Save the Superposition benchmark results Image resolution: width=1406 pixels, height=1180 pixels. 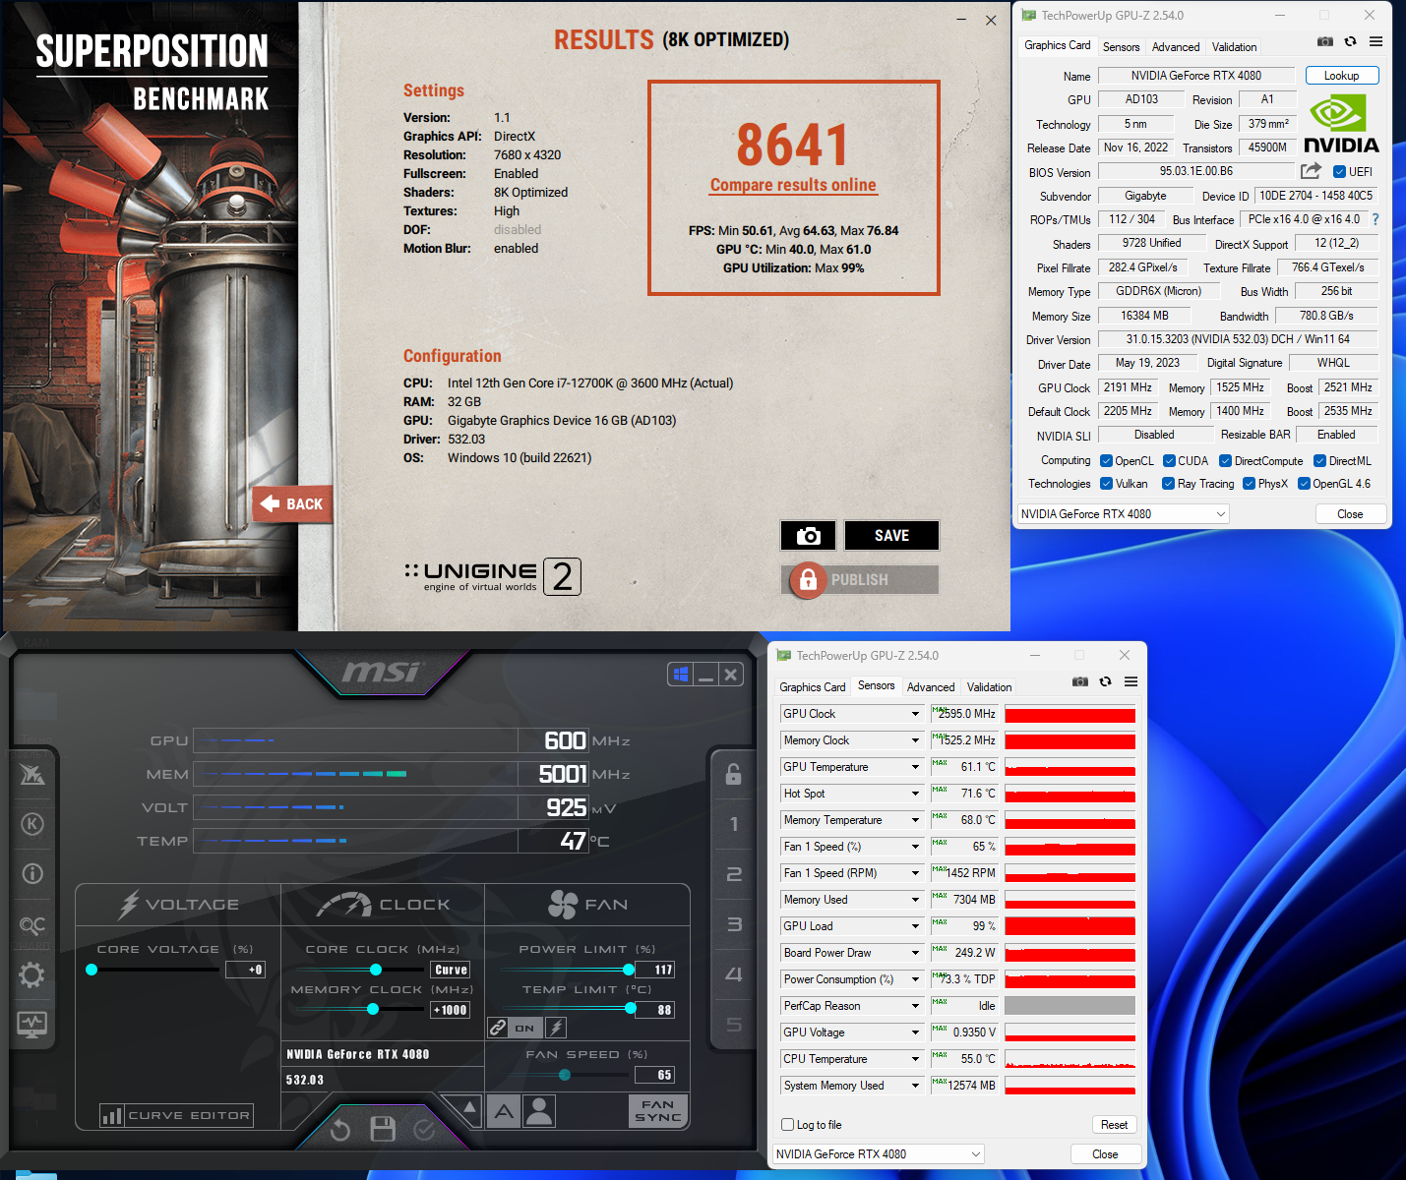pyautogui.click(x=891, y=536)
